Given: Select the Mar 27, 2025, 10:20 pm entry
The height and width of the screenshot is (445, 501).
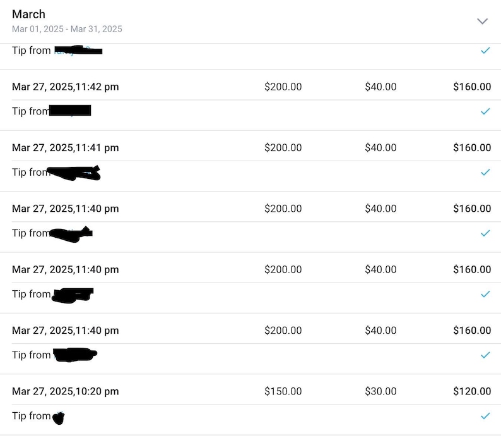Looking at the screenshot, I should tap(66, 391).
